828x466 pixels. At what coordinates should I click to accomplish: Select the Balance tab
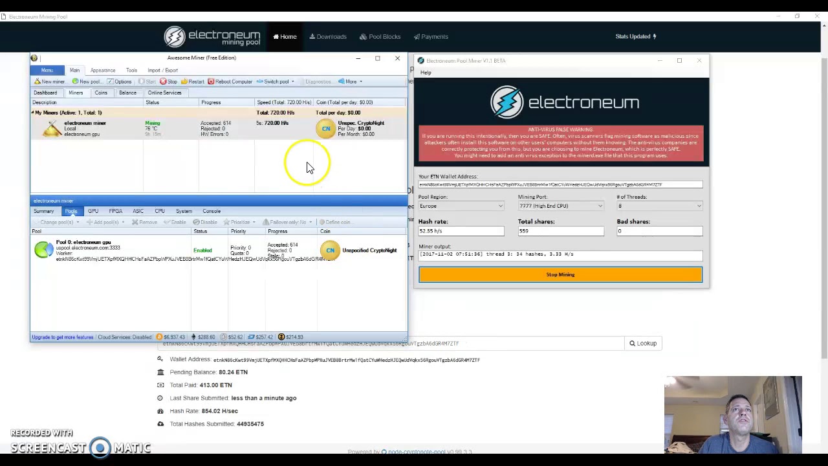127,93
